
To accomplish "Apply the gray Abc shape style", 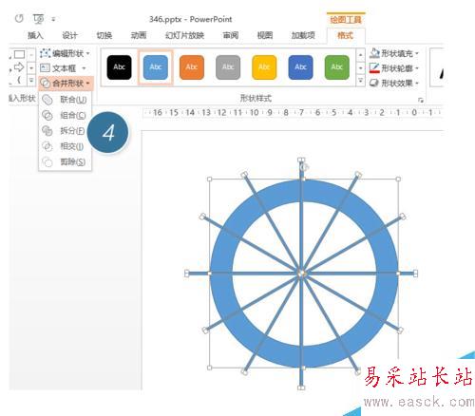I will tap(228, 67).
